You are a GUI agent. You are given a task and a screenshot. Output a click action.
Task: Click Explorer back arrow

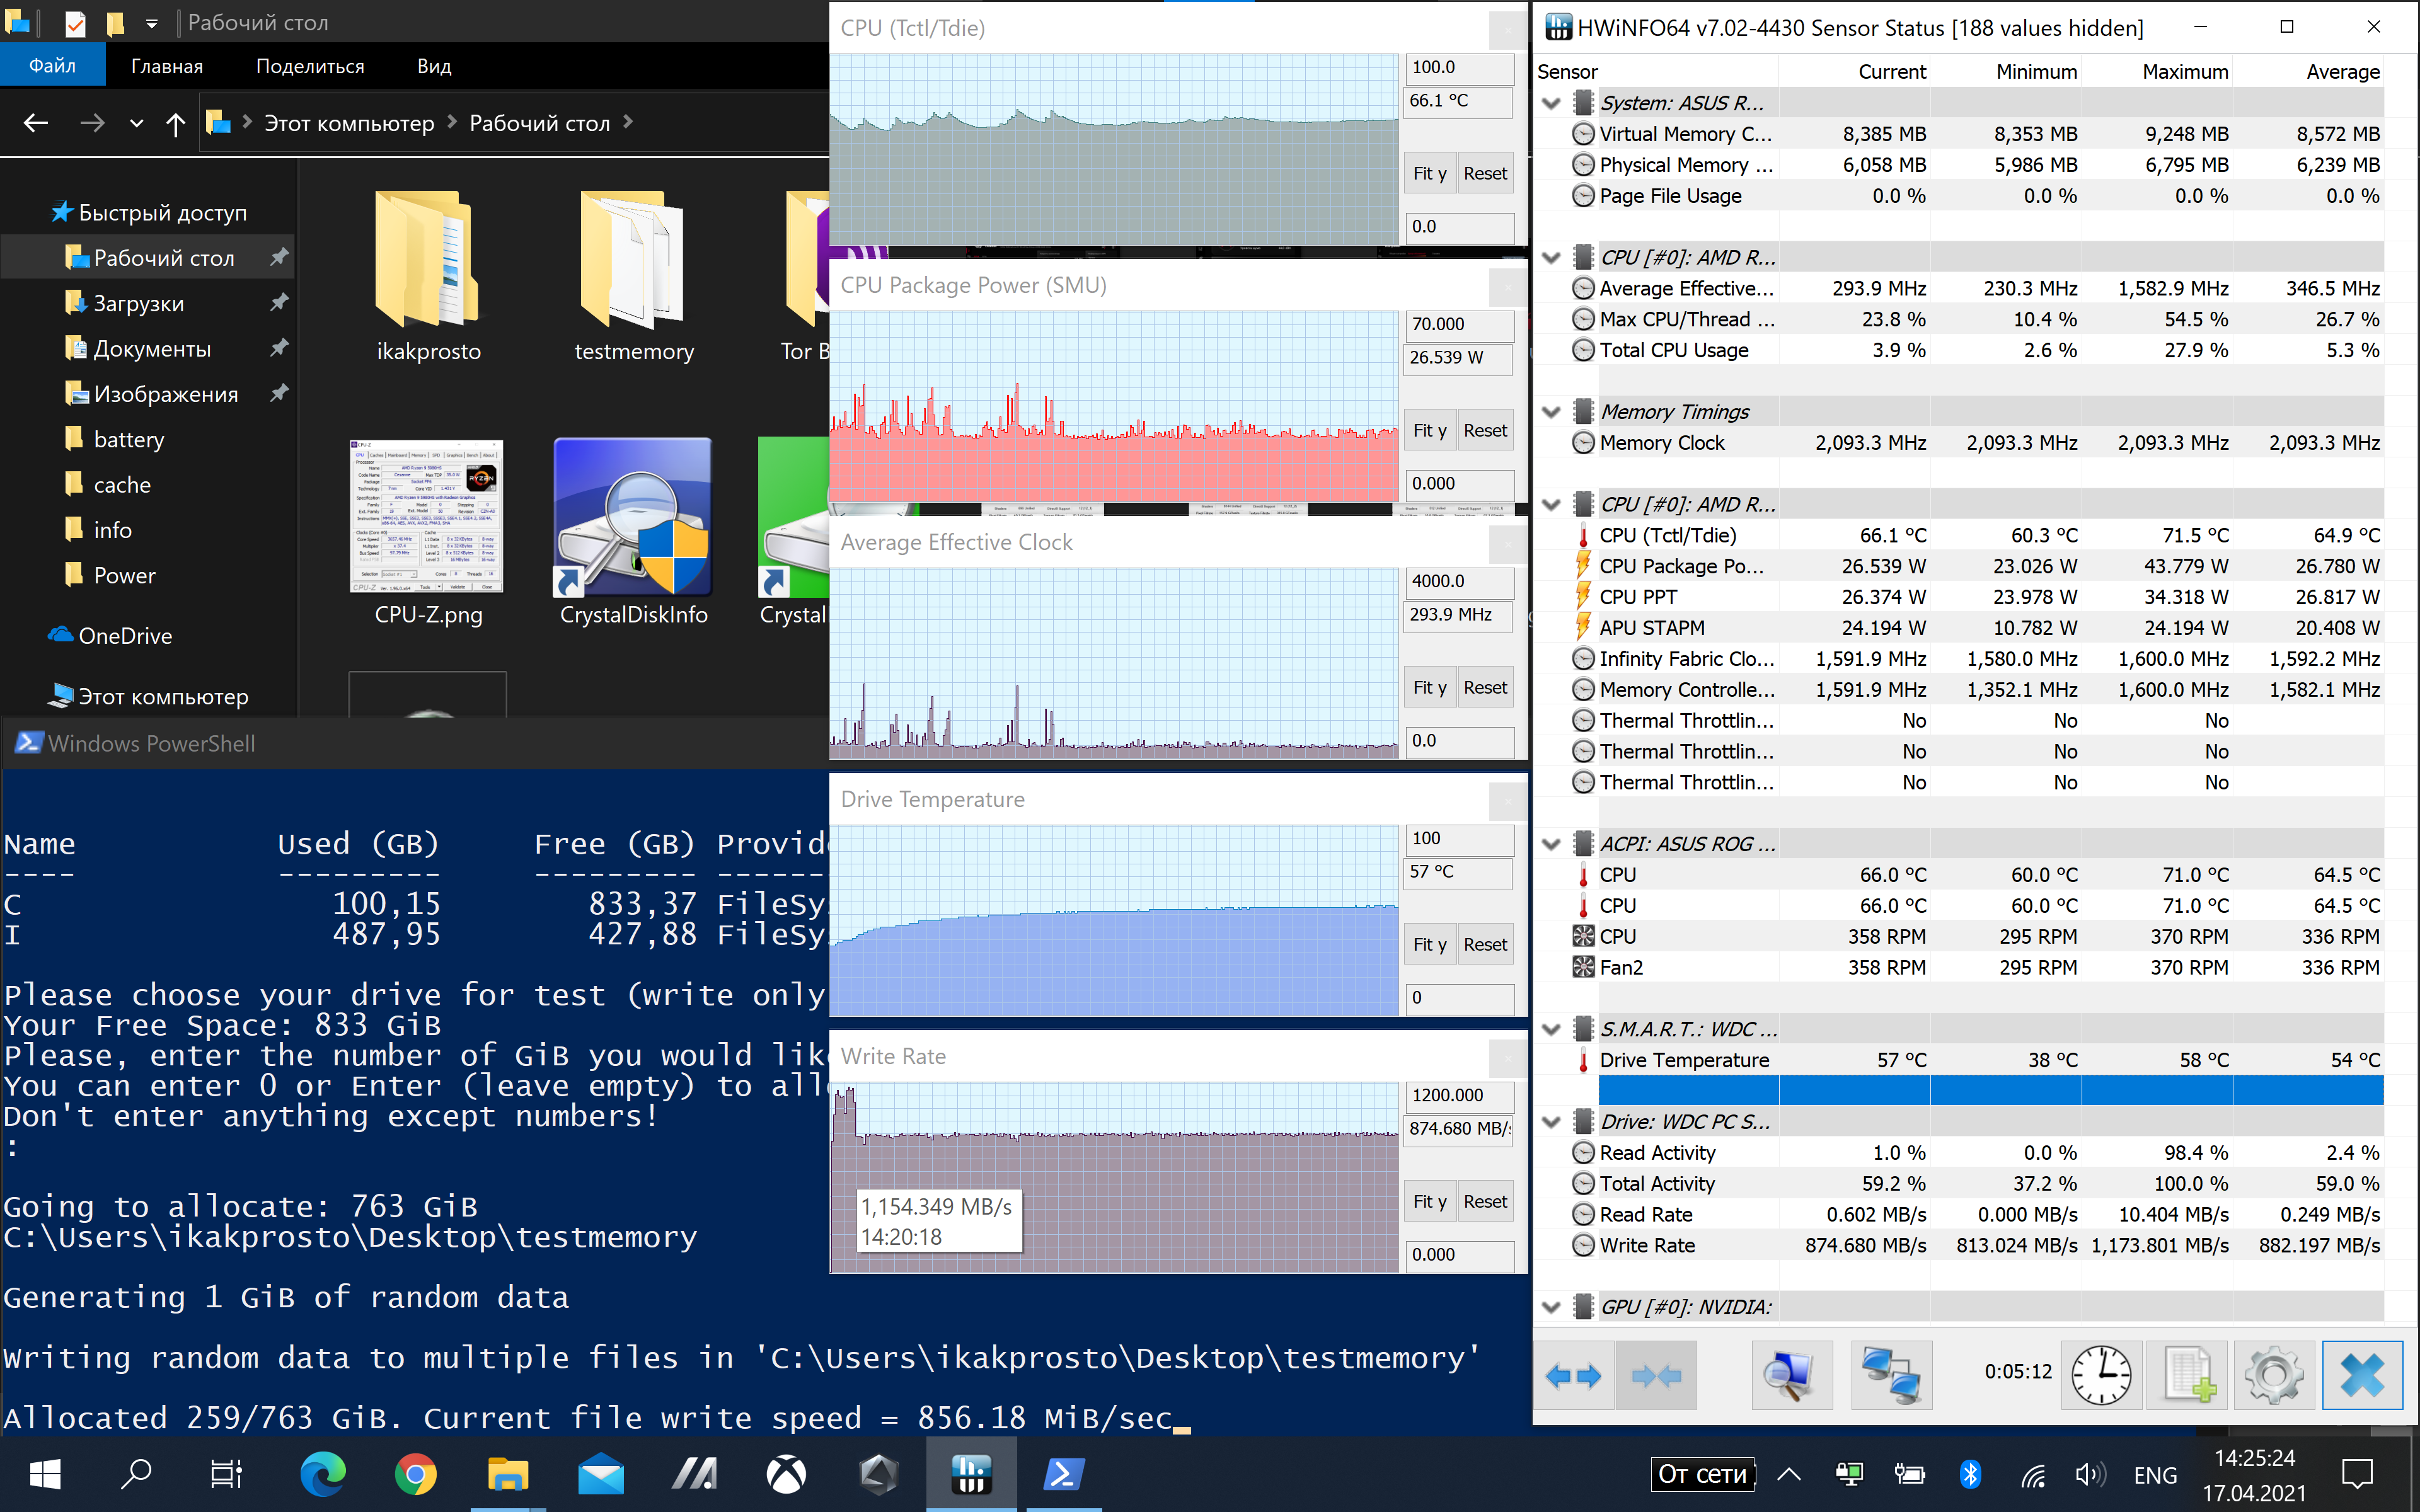[36, 123]
